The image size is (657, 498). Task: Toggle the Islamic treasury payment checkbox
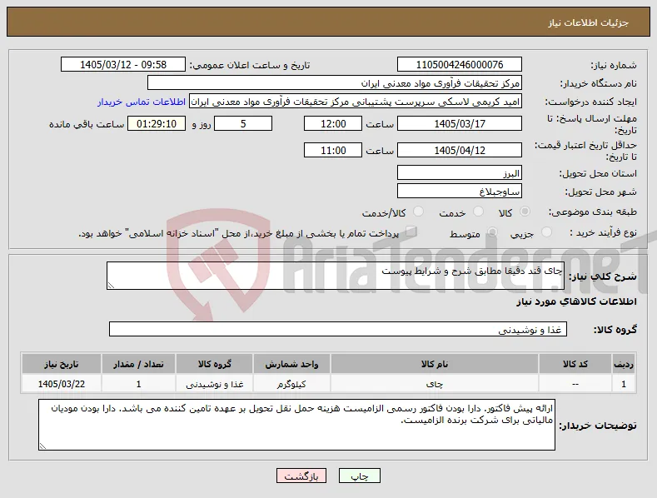[411, 232]
